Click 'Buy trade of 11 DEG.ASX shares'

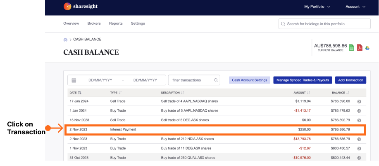point(186,148)
